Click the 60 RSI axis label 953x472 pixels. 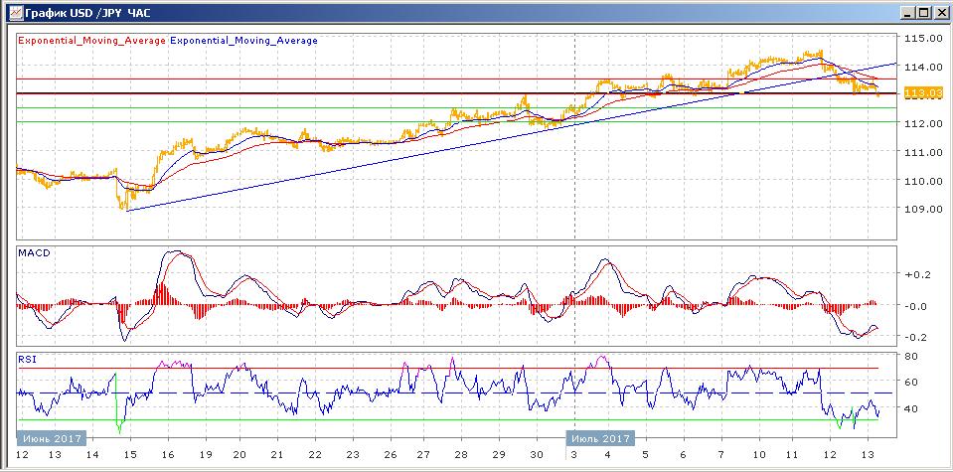tap(911, 383)
